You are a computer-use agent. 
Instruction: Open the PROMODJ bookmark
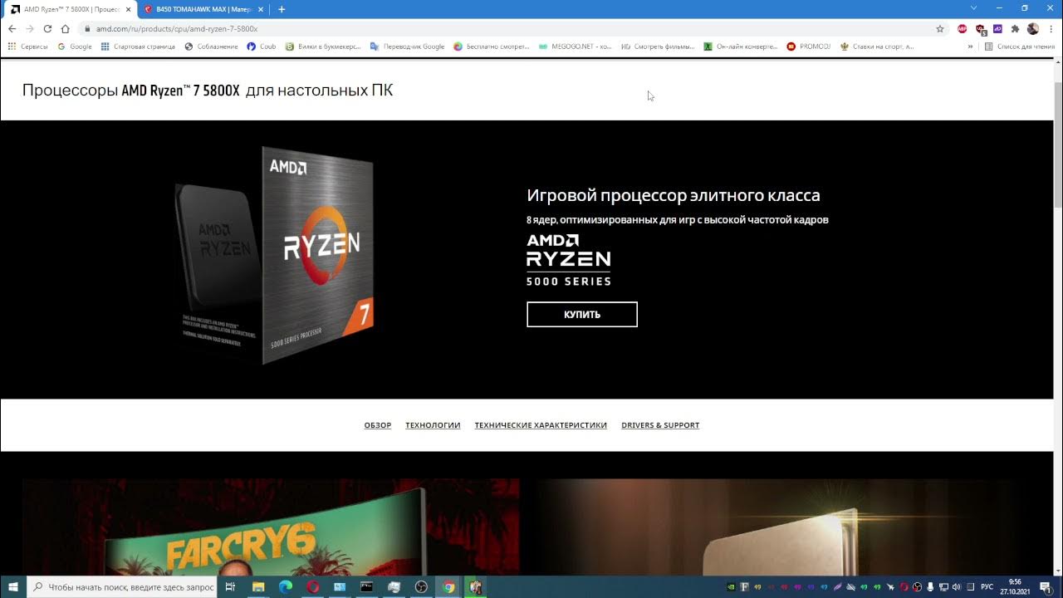(809, 47)
